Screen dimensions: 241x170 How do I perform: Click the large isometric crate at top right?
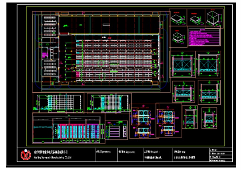pos(215,18)
